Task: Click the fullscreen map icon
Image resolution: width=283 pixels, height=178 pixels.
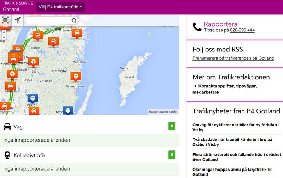Action: click(x=6, y=21)
